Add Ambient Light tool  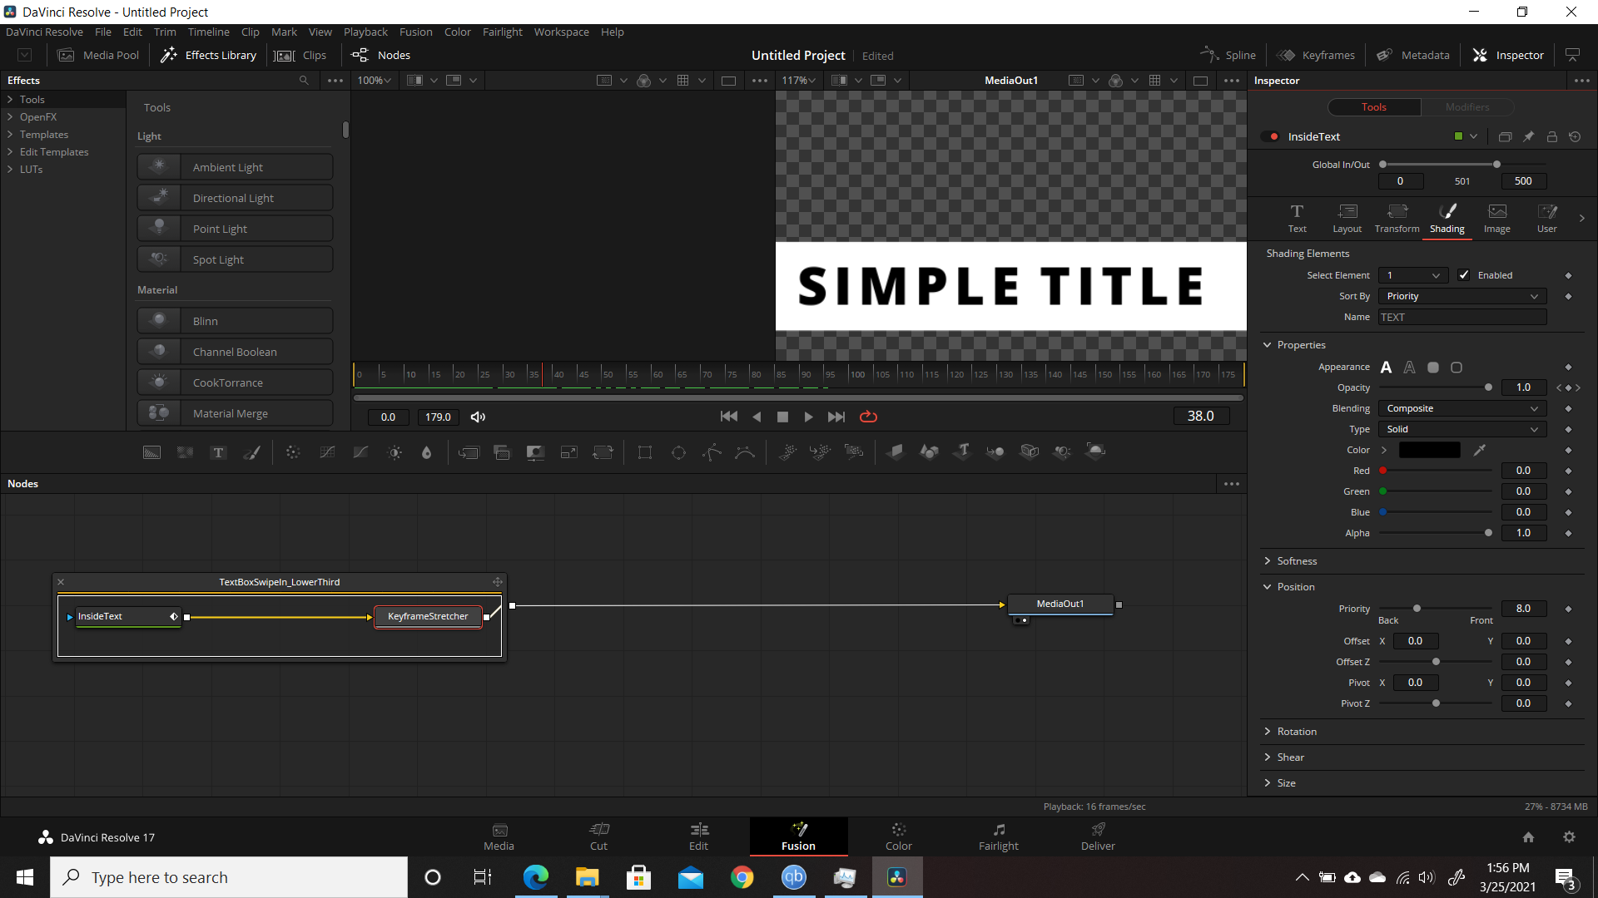click(235, 167)
